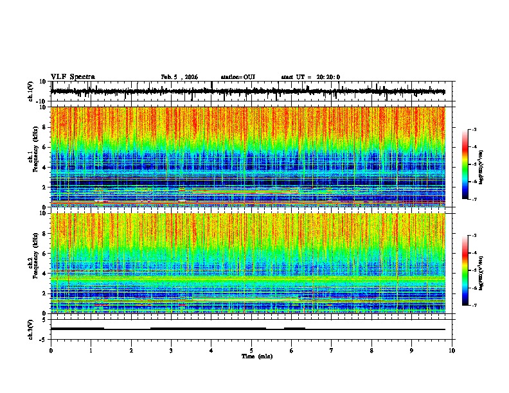Click the '6' tick on ch.2 frequency axis
The height and width of the screenshot is (393, 509).
coord(45,254)
